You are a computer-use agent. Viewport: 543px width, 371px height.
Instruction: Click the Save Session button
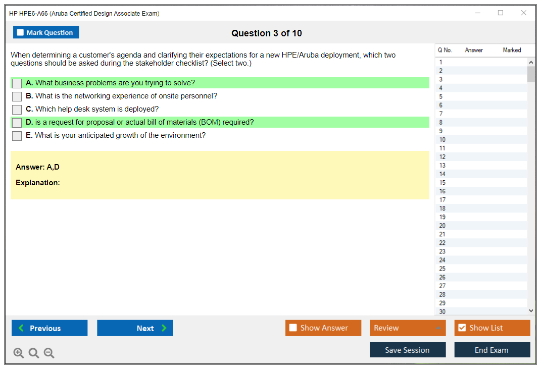pos(408,350)
